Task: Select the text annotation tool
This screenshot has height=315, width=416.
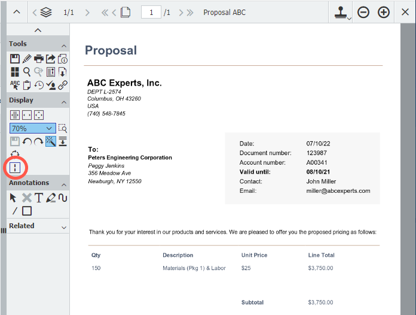Action: pyautogui.click(x=39, y=198)
